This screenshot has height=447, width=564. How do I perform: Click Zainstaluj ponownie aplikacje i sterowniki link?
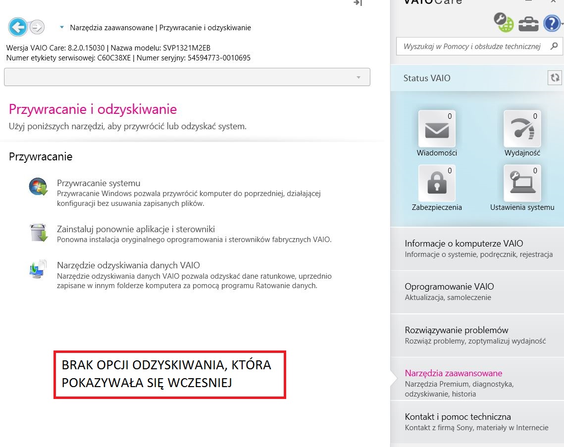click(x=136, y=229)
